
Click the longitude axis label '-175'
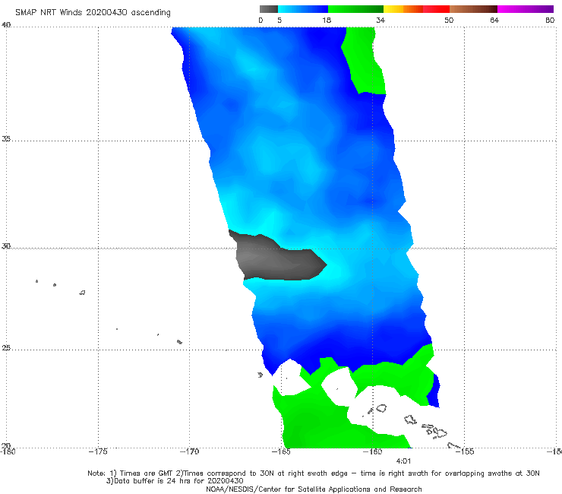click(x=98, y=451)
